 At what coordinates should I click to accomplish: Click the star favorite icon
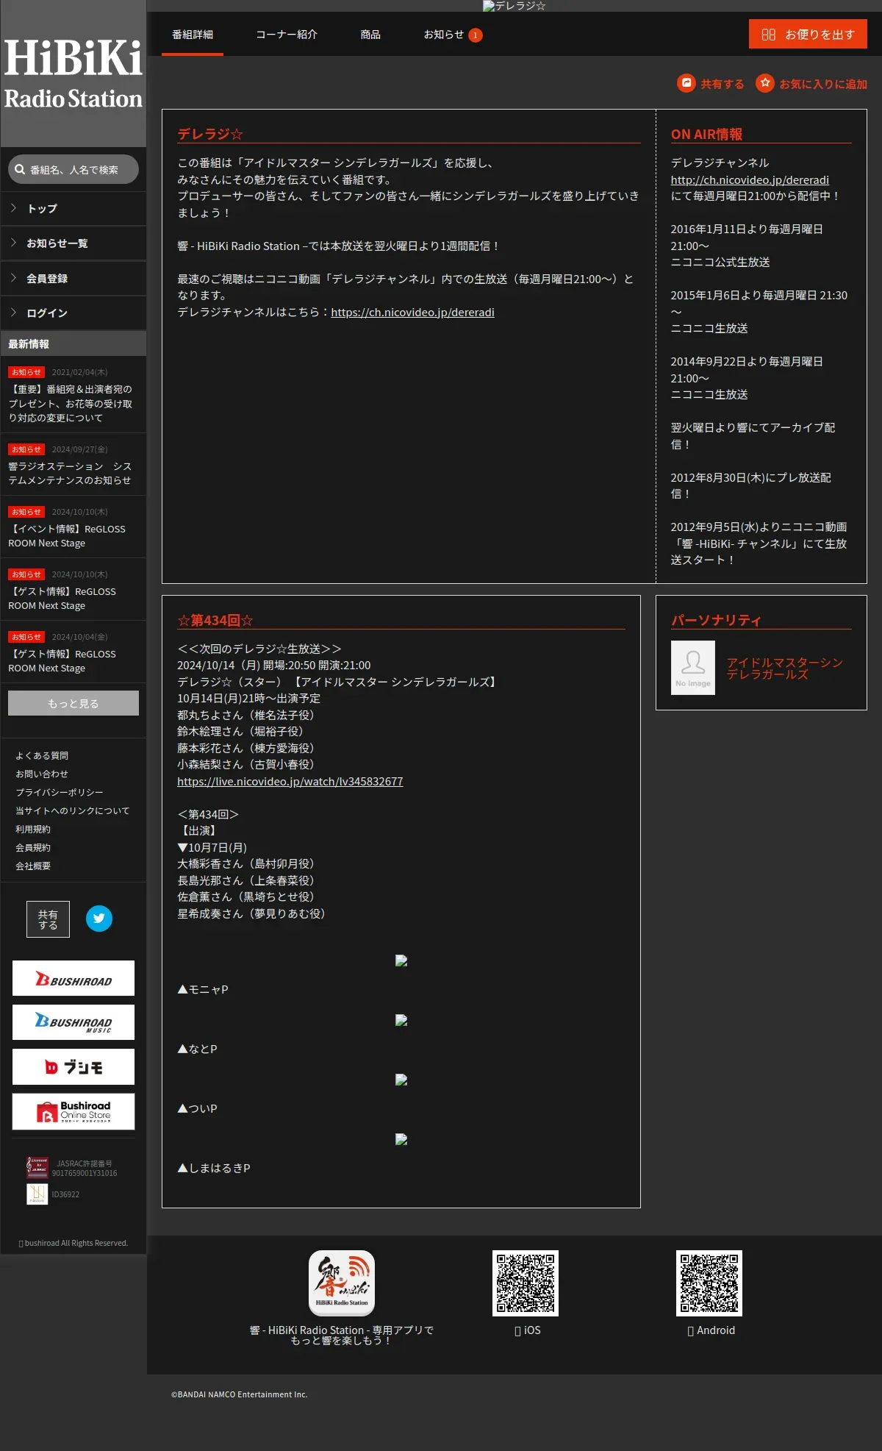(x=765, y=83)
